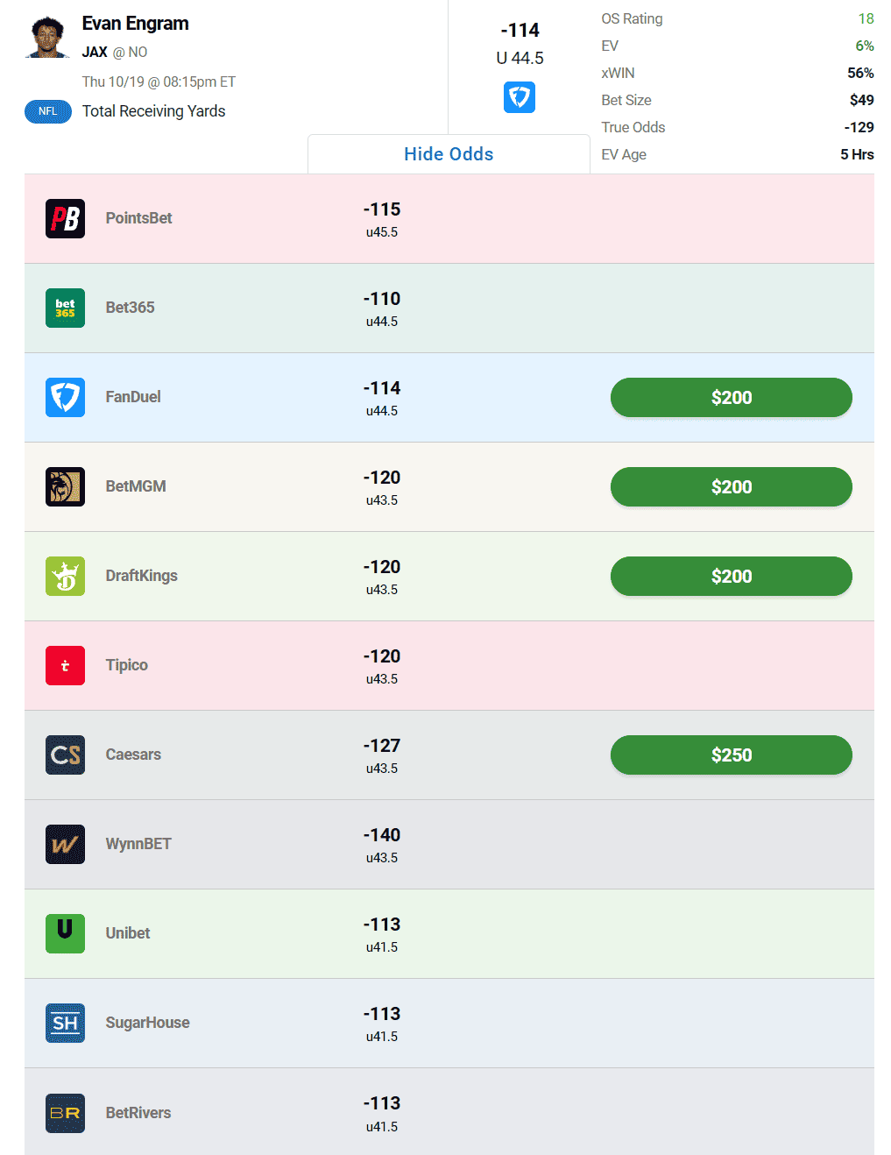Image resolution: width=891 pixels, height=1155 pixels.
Task: Click the $200 button for DraftKings
Action: click(x=732, y=577)
